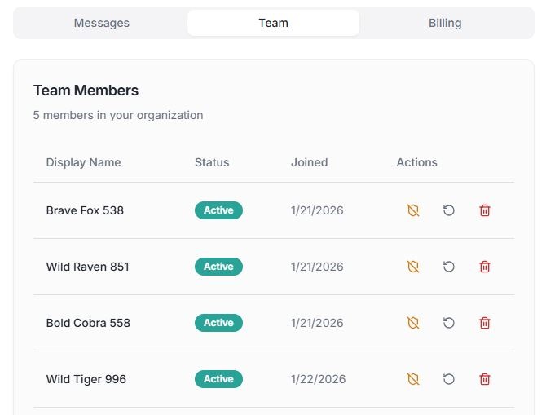
Task: Click shield-off icon for Wild Tiger 996
Action: pyautogui.click(x=413, y=379)
